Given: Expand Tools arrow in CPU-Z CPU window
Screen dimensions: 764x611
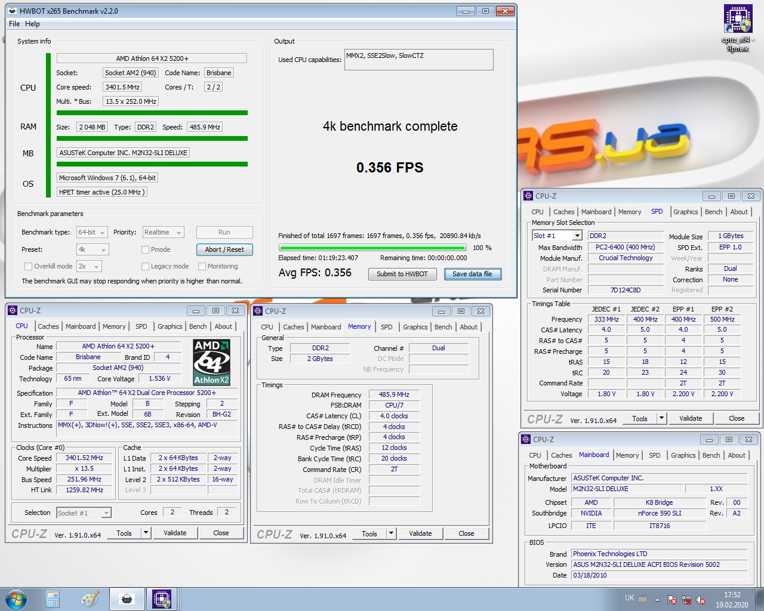Looking at the screenshot, I should pos(145,533).
